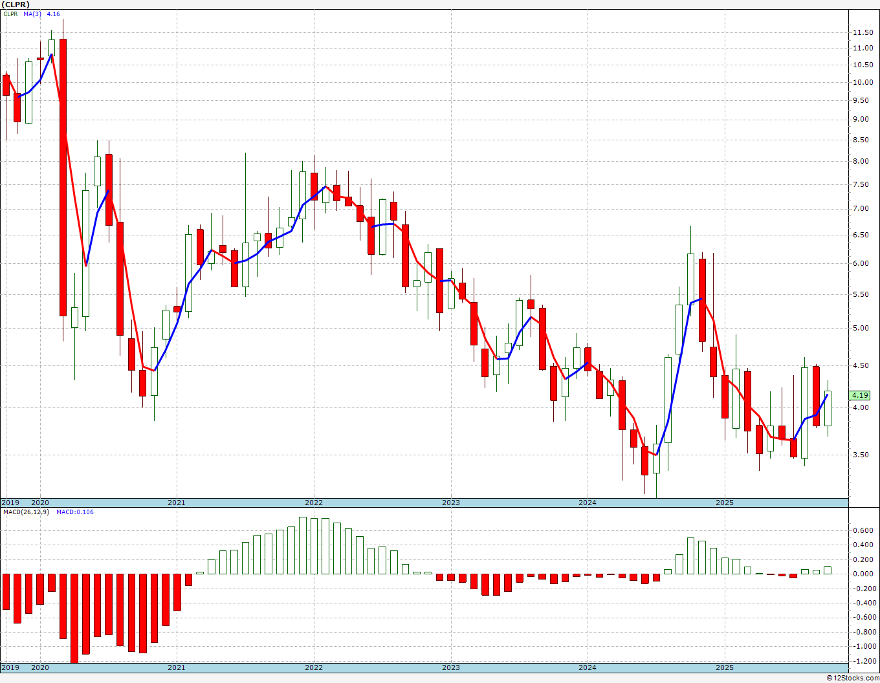This screenshot has width=880, height=683.
Task: Click the lowest red MACD histogram bar
Action: pyautogui.click(x=74, y=618)
